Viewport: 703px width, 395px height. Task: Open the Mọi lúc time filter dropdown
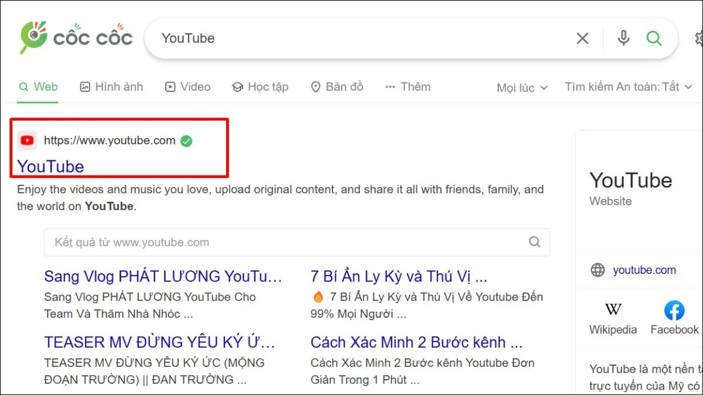[521, 87]
